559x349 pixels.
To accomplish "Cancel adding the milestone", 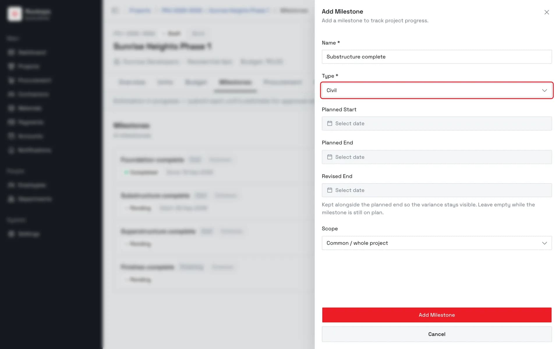I will (x=437, y=334).
